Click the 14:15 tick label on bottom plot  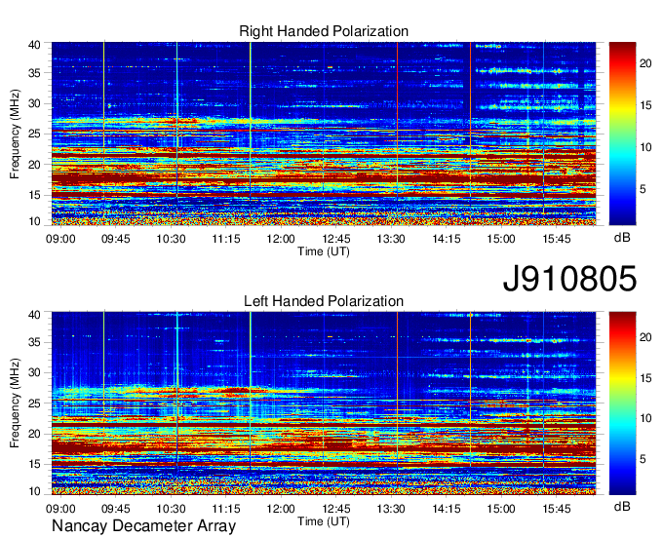coord(447,509)
